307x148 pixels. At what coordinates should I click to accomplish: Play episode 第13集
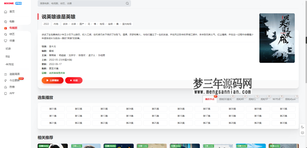[104, 116]
